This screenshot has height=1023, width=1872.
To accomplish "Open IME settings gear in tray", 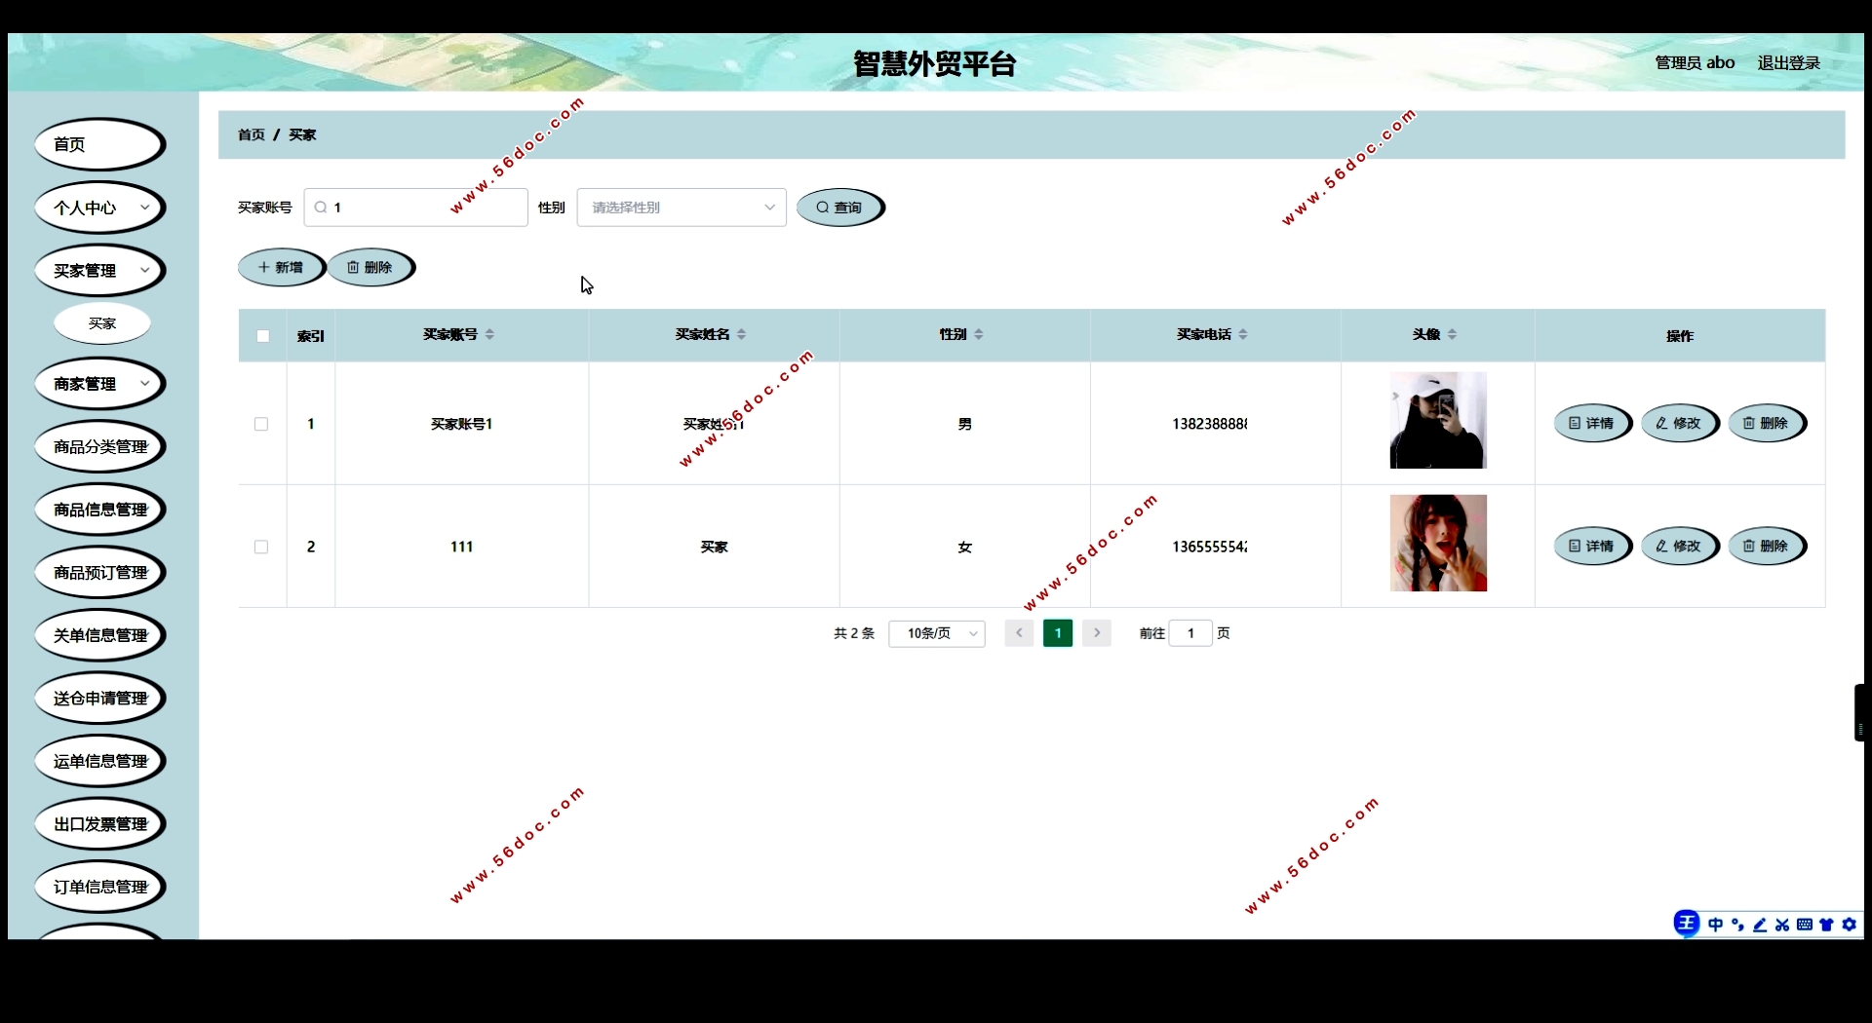I will click(x=1849, y=925).
